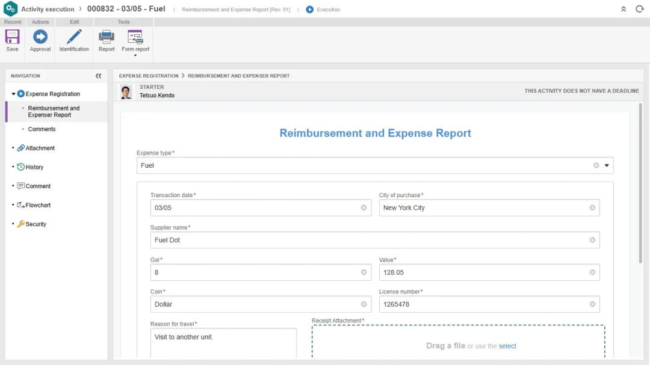Screen dimensions: 650x365
Task: Collapse the Expense Registration tree node
Action: [14, 94]
